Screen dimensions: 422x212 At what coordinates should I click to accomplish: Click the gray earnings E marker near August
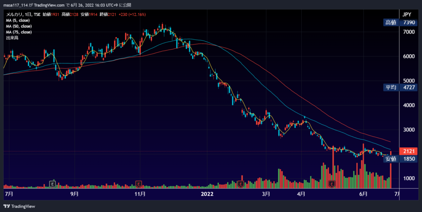tap(52, 184)
